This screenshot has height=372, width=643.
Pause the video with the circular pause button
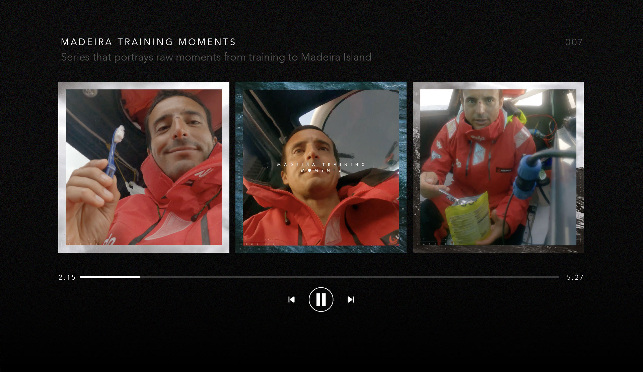(x=321, y=299)
